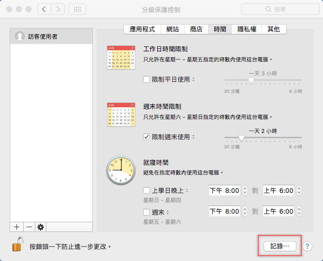
Task: Add a user with the plus button
Action: point(17,227)
